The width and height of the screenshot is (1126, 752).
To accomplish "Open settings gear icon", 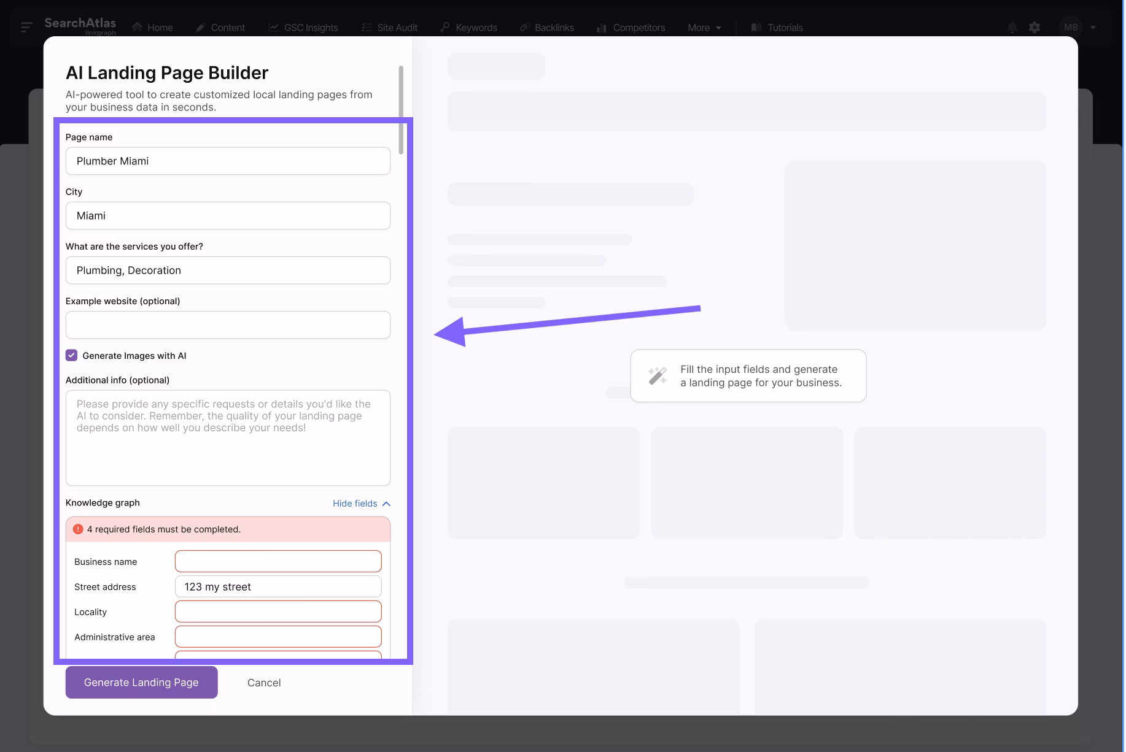I will [x=1035, y=28].
